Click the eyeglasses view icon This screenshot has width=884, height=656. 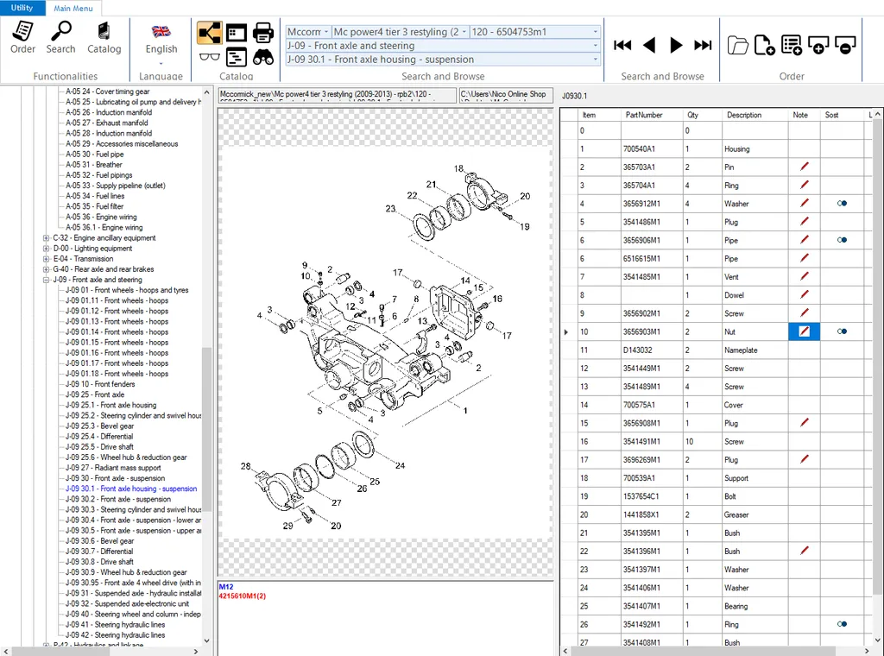(x=209, y=57)
